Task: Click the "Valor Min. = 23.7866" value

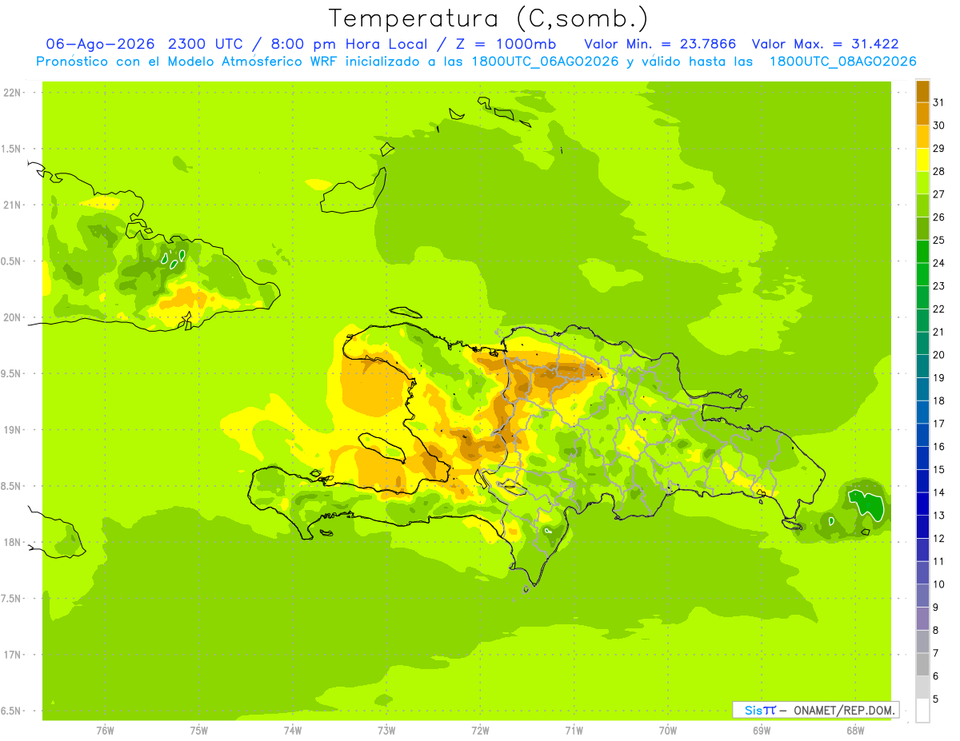Action: point(660,45)
